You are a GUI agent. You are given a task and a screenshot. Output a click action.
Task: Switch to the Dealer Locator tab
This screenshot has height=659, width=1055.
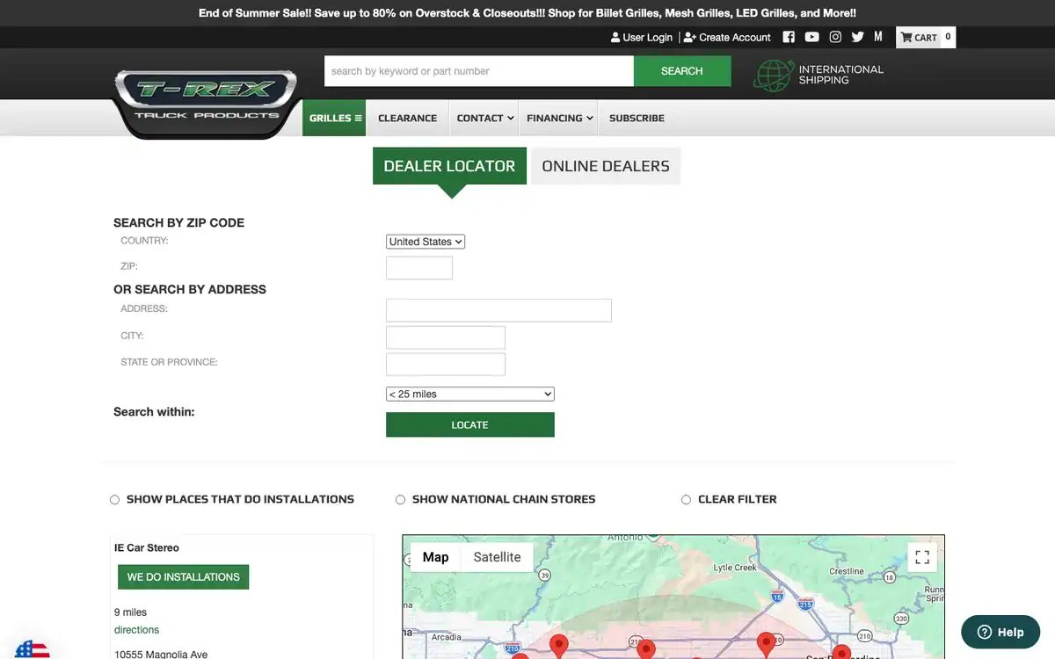[449, 166]
